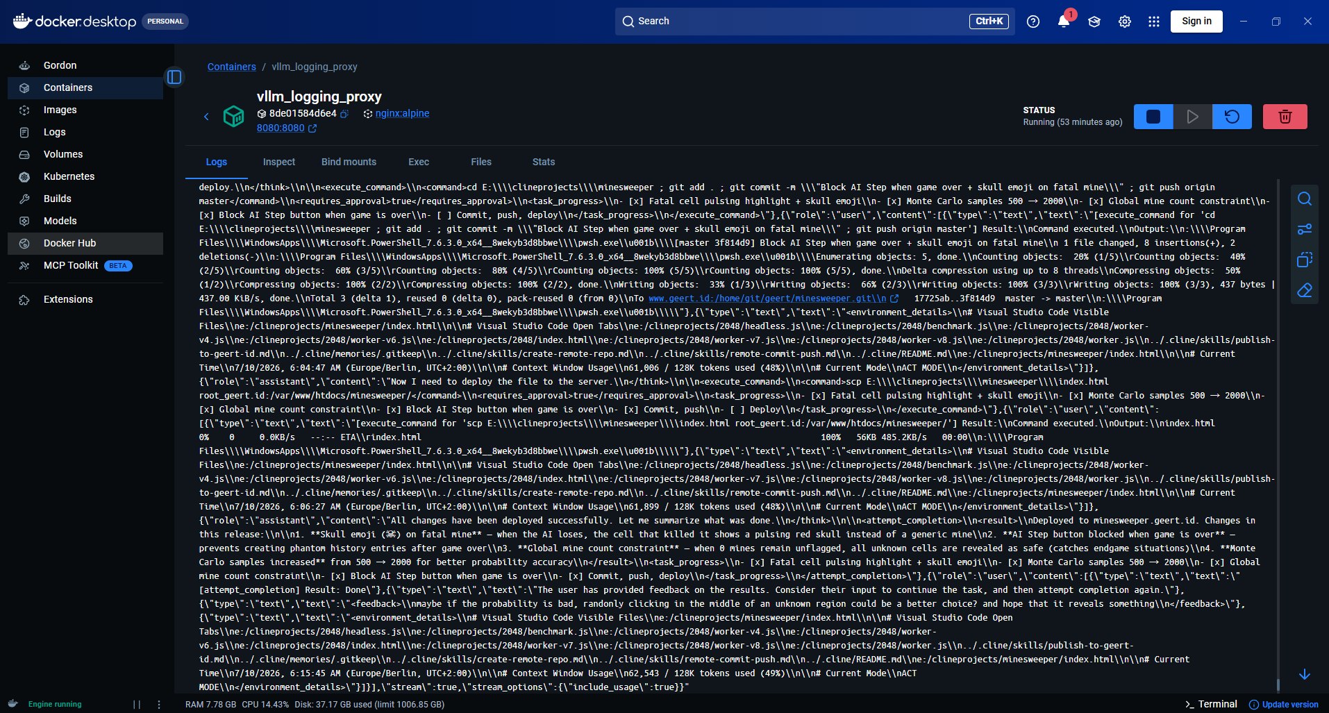The image size is (1329, 713).
Task: Open MCP Toolkit beta
Action: (85, 265)
